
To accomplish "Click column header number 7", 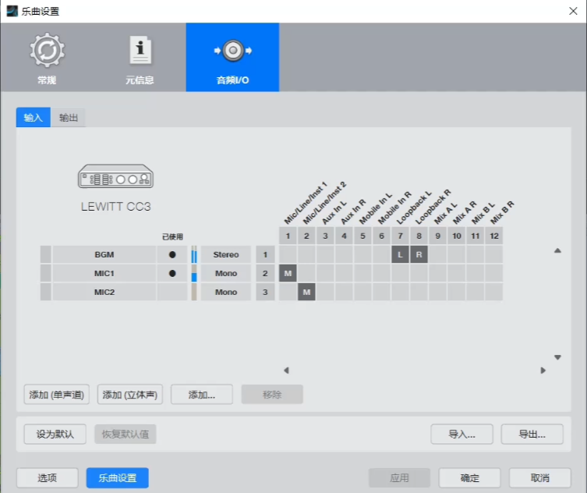I will (400, 236).
